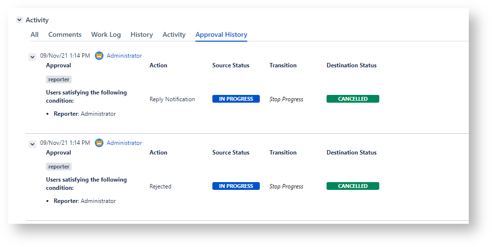Open Administrator profile link in Reply Notification entry header
The height and width of the screenshot is (247, 492).
[x=124, y=56]
